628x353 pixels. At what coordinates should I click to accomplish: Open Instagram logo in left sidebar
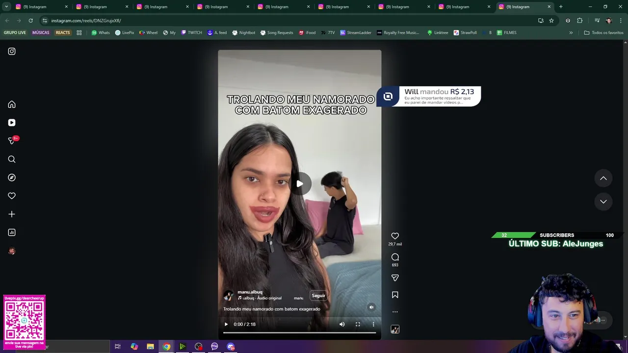pos(12,51)
